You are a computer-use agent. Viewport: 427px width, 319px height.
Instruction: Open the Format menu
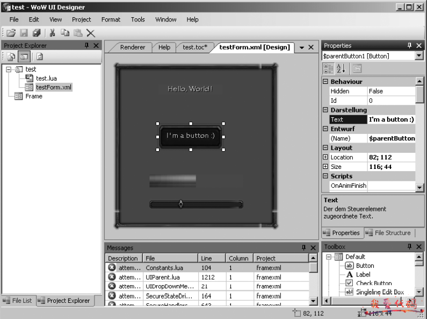coord(111,19)
